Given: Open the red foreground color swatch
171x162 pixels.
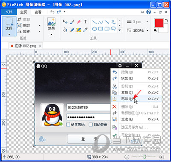Looking at the screenshot, I should tap(159, 23).
